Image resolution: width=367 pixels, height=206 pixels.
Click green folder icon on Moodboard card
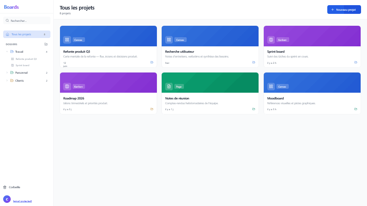(356, 109)
